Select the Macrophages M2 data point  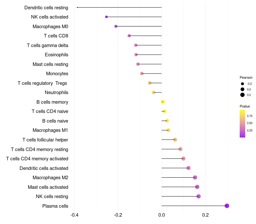pyautogui.click(x=195, y=177)
